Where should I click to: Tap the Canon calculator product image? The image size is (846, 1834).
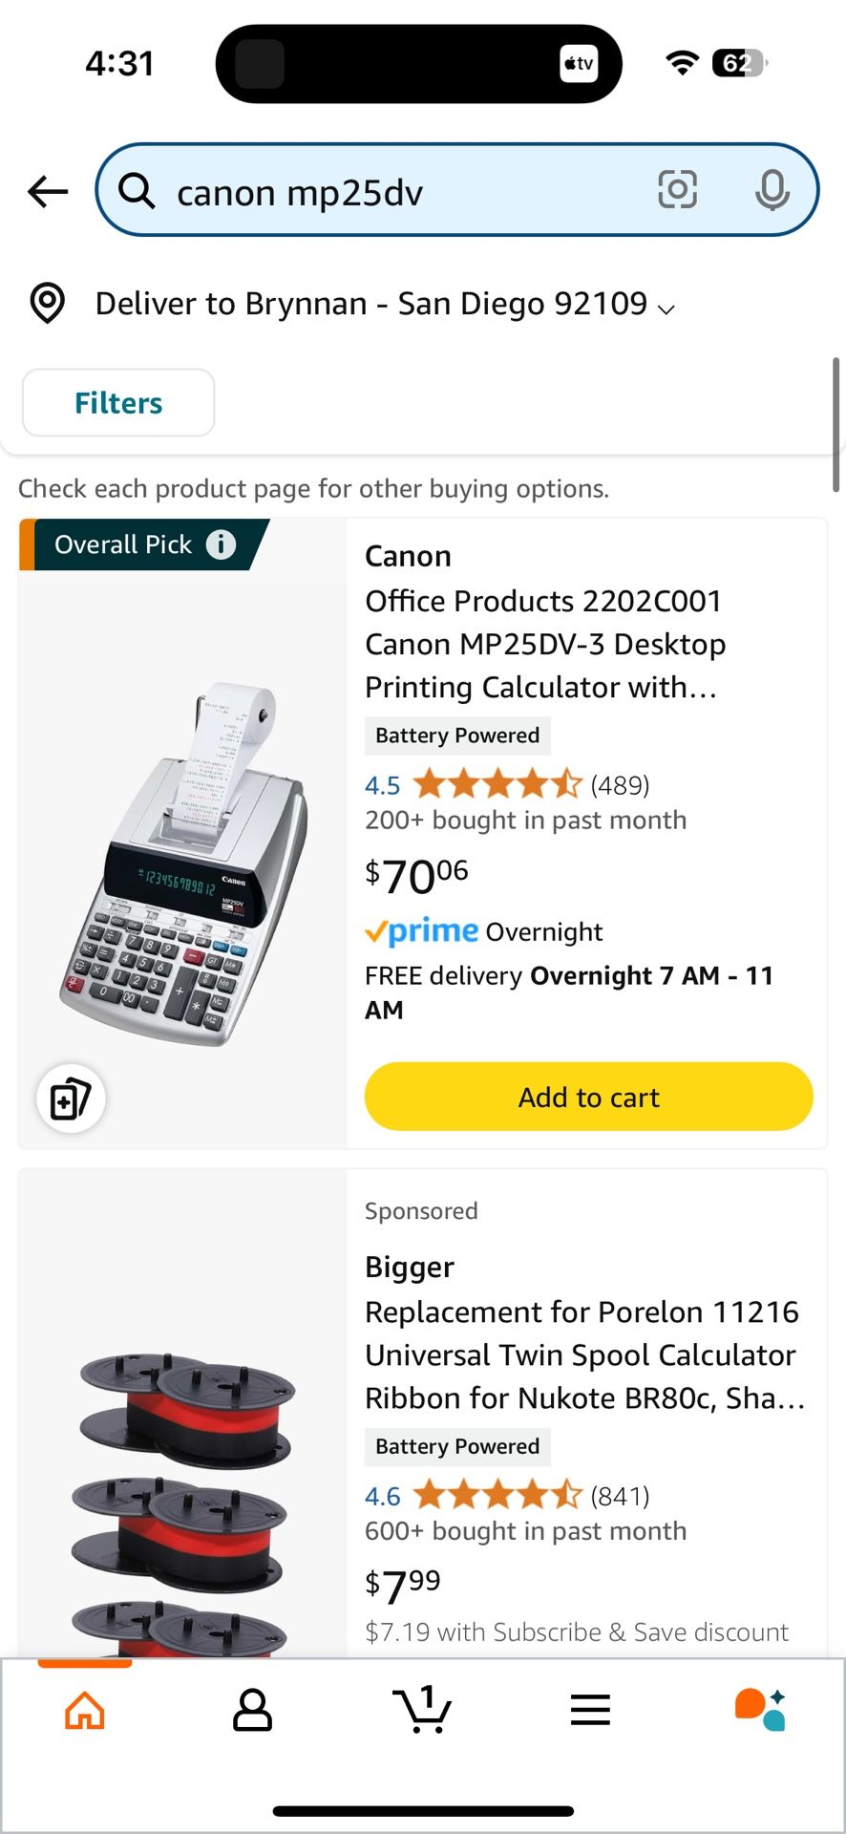pos(183,860)
